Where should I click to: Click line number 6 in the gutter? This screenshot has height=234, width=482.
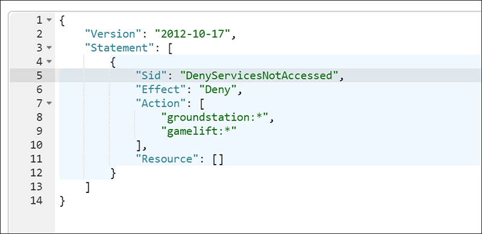[x=39, y=89]
